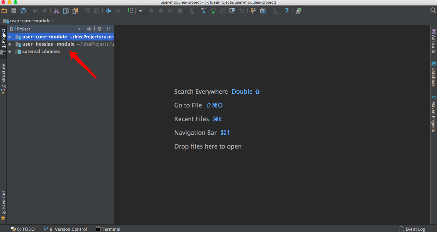Click the VCS Update blue arrow icon
This screenshot has height=232, width=437.
coord(204,11)
